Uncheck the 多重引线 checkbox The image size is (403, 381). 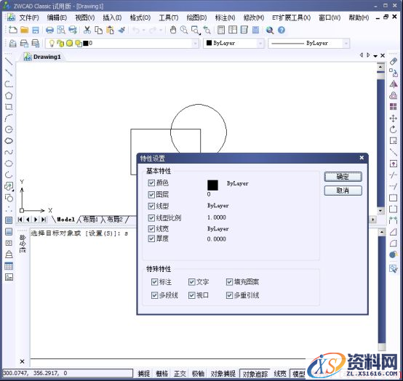pyautogui.click(x=229, y=295)
